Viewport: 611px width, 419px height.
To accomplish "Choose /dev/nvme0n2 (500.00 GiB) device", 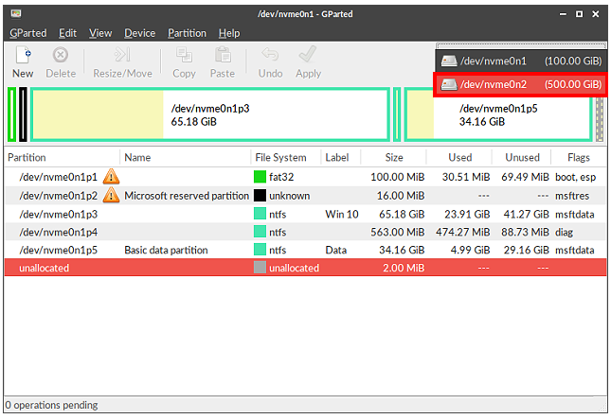I will tap(521, 84).
